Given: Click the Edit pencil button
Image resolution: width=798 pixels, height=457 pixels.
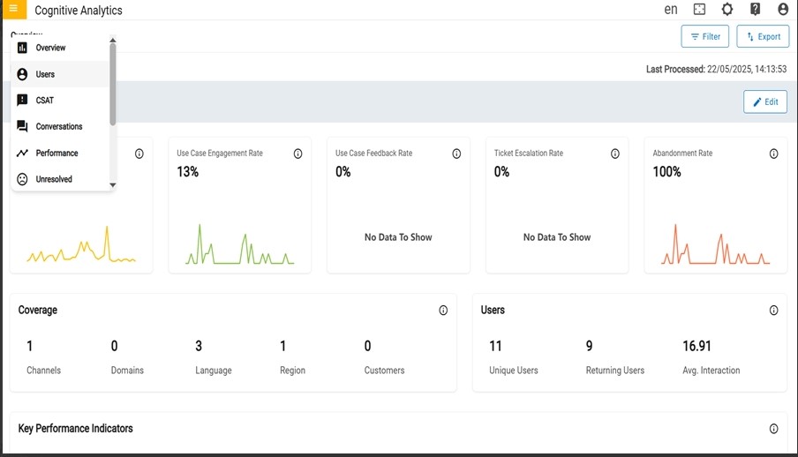Looking at the screenshot, I should pyautogui.click(x=765, y=101).
